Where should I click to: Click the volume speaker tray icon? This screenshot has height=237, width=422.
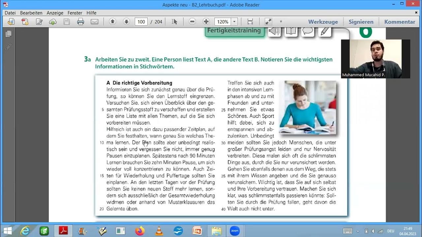click(x=373, y=231)
